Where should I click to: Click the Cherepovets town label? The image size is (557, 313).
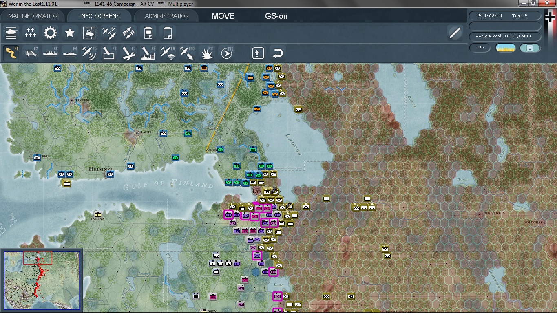(493, 213)
